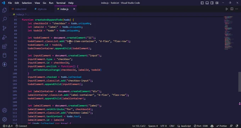Open the Go menu

44,3
